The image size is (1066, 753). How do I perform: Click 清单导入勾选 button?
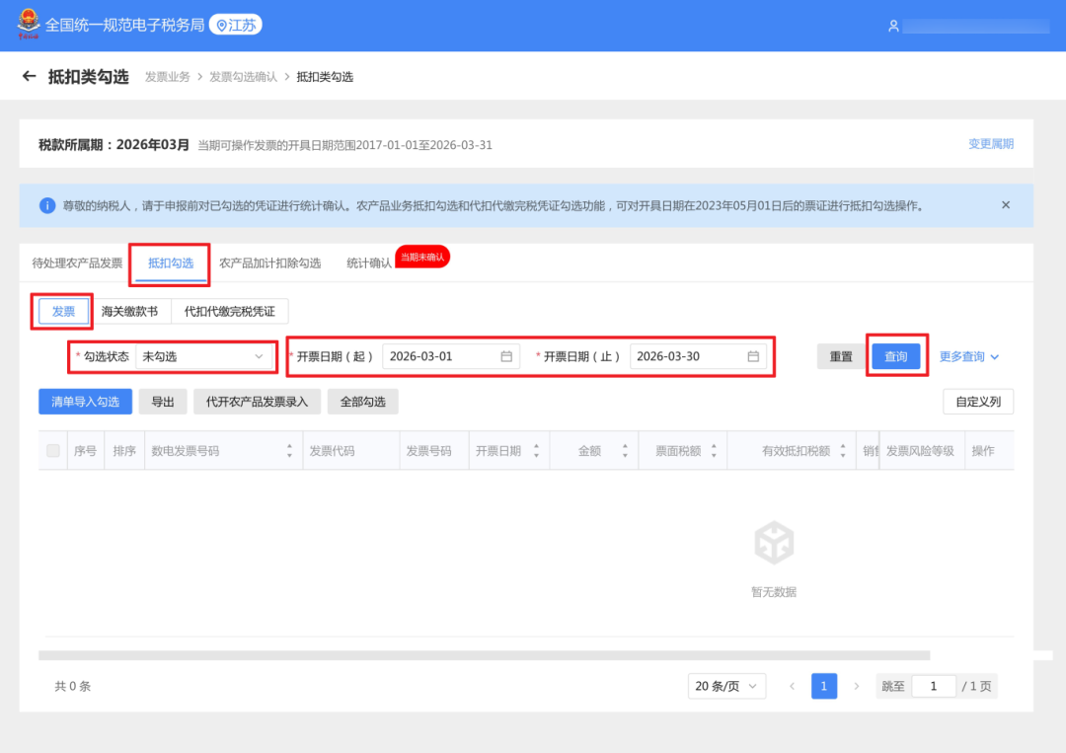click(x=85, y=402)
